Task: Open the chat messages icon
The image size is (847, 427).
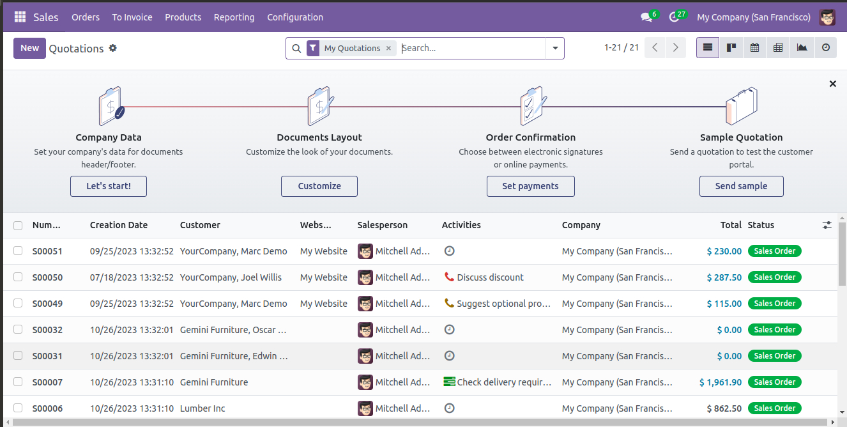Action: pyautogui.click(x=646, y=17)
